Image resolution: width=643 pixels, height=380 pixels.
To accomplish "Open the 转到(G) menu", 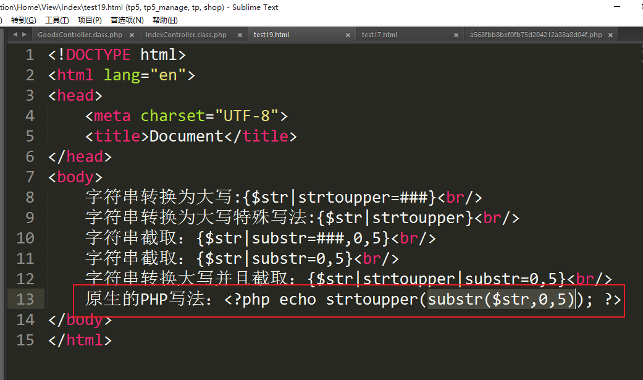I will click(x=23, y=20).
